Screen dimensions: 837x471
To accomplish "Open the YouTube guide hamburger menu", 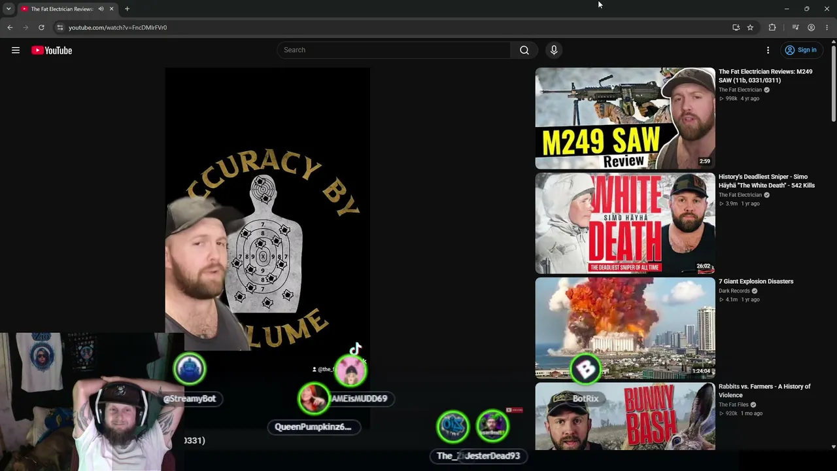I will pyautogui.click(x=16, y=50).
